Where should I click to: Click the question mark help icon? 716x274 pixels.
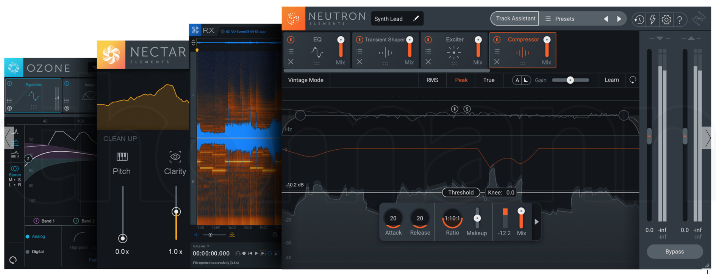point(680,19)
